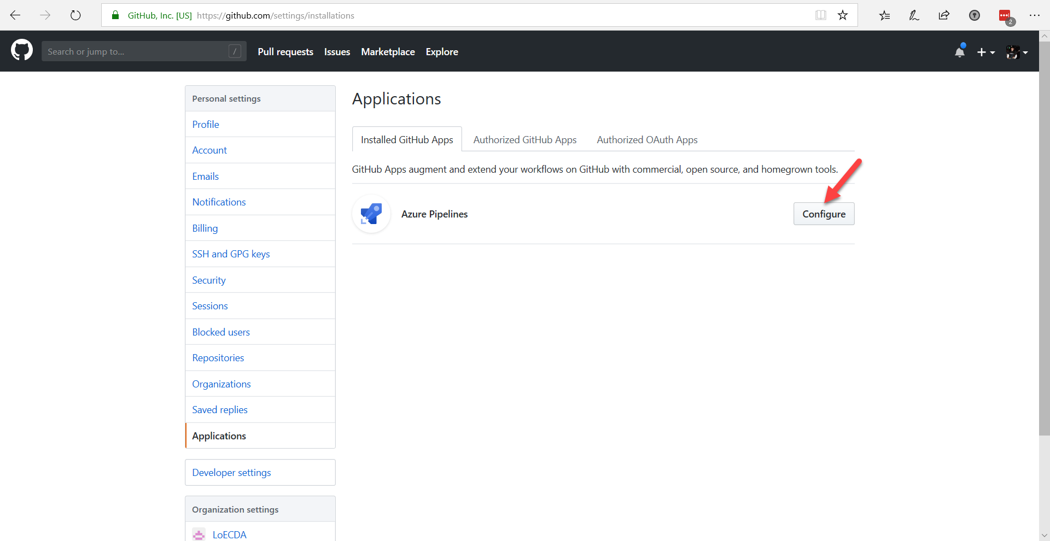Open Profile settings
The height and width of the screenshot is (541, 1050).
click(x=260, y=124)
